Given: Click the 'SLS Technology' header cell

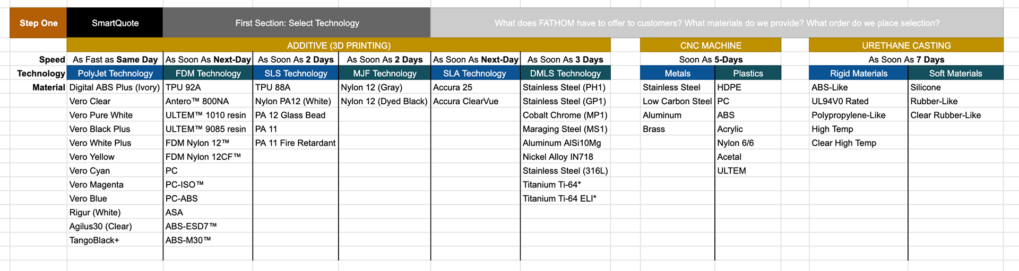Looking at the screenshot, I should [x=296, y=73].
